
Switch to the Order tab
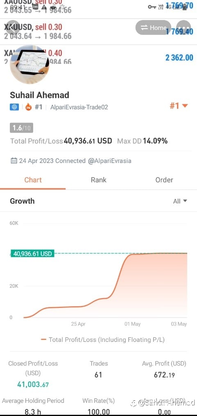click(x=164, y=180)
